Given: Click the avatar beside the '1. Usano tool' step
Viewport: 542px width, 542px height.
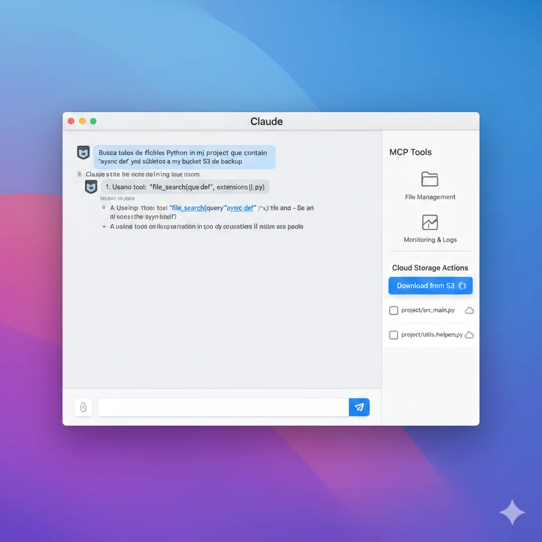Looking at the screenshot, I should [91, 187].
